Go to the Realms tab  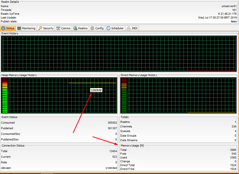tap(80, 28)
